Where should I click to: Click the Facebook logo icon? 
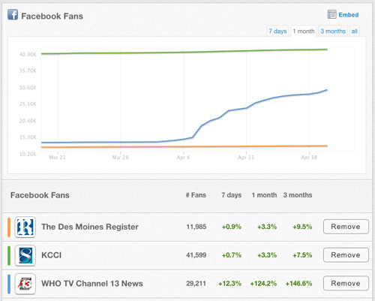(13, 14)
